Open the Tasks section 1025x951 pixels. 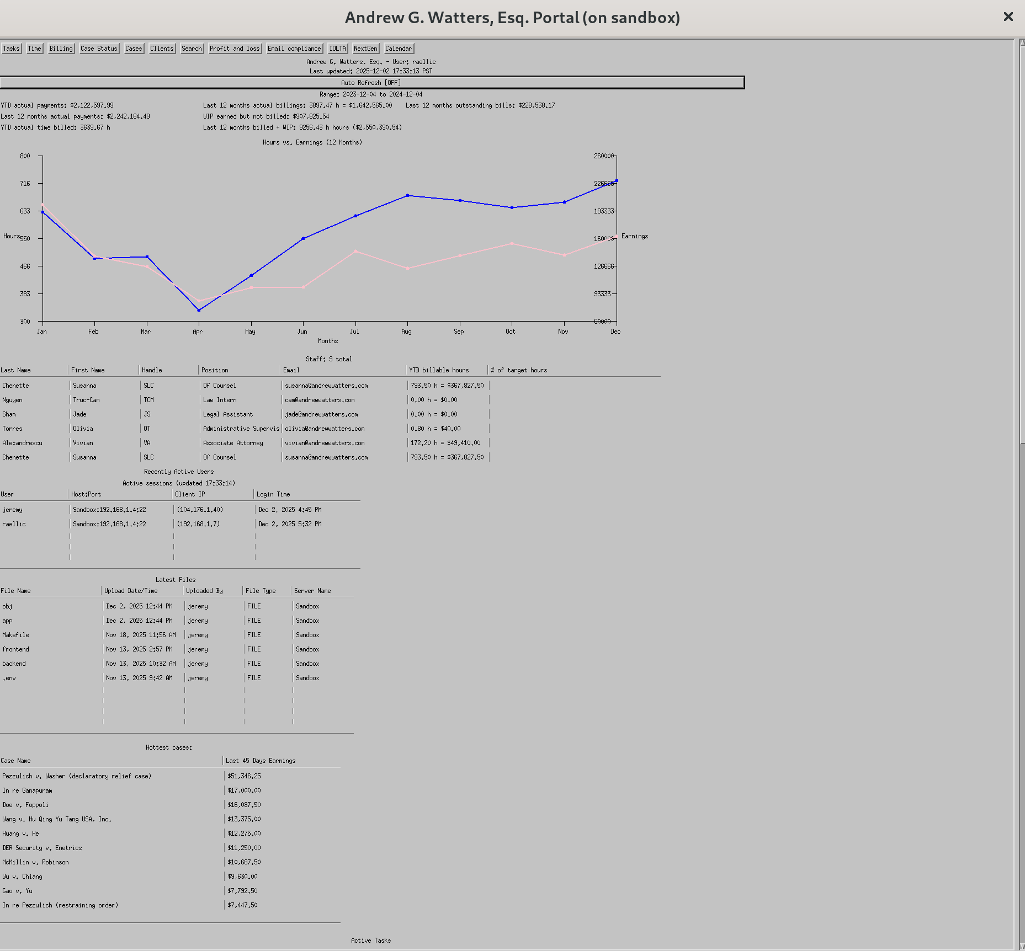pos(11,49)
